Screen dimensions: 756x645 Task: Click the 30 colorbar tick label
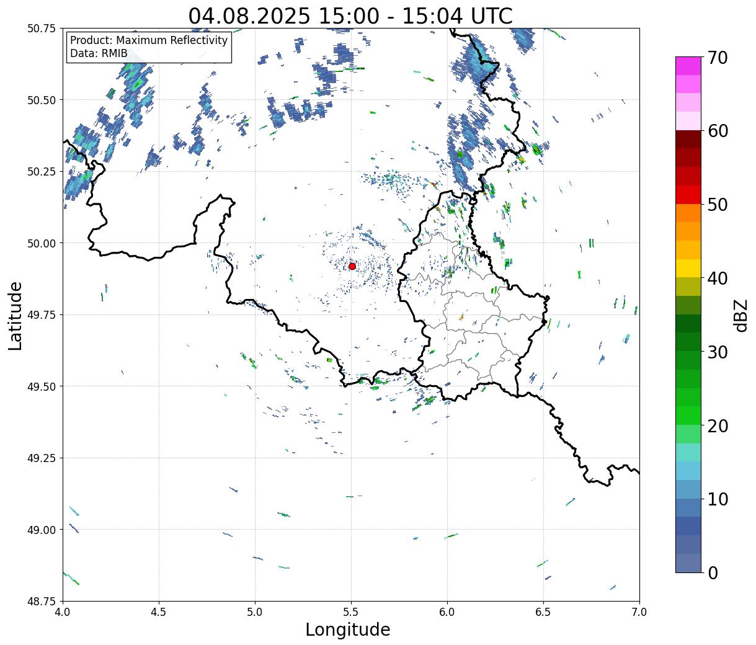[718, 352]
